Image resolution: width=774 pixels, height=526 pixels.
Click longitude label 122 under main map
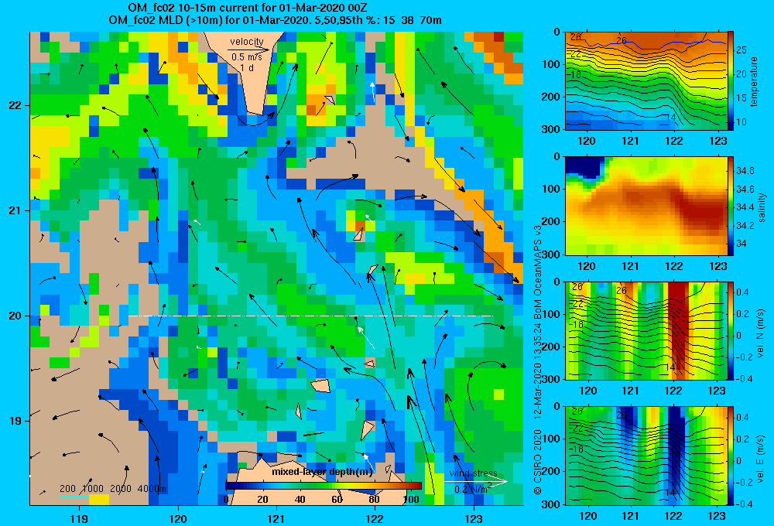[x=375, y=518]
